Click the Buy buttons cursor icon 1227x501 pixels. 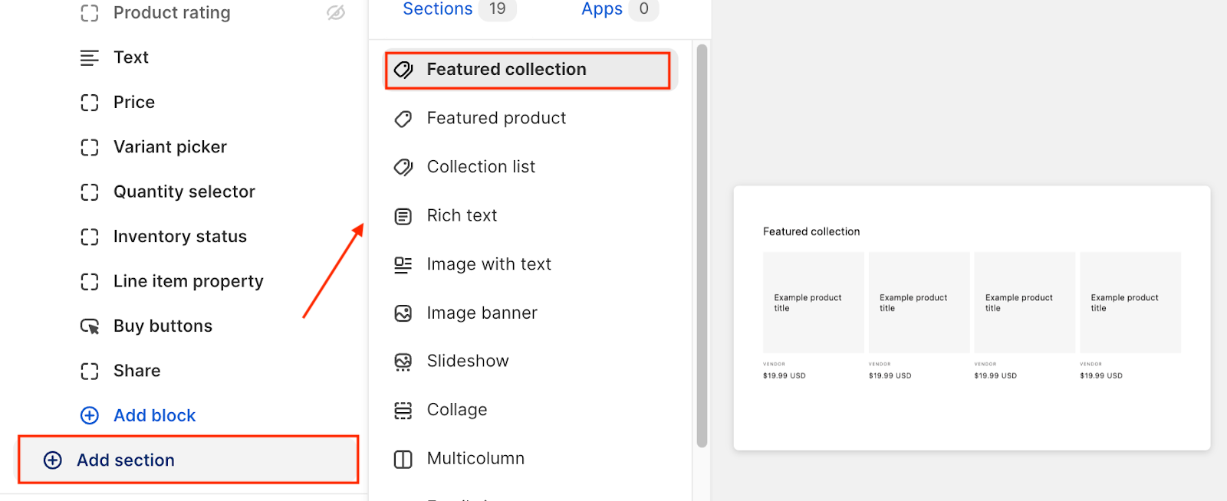click(x=90, y=326)
